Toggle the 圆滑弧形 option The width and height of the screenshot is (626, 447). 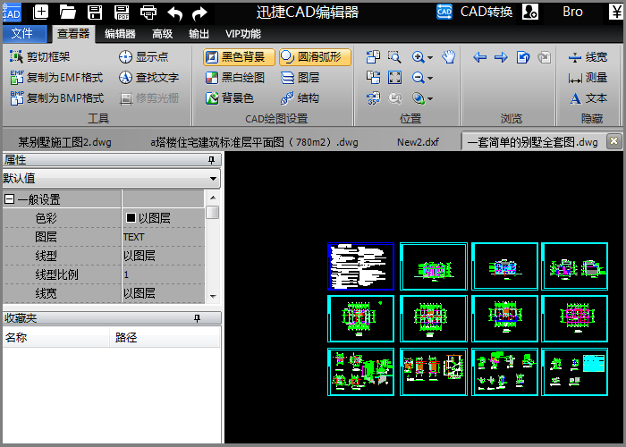click(315, 57)
